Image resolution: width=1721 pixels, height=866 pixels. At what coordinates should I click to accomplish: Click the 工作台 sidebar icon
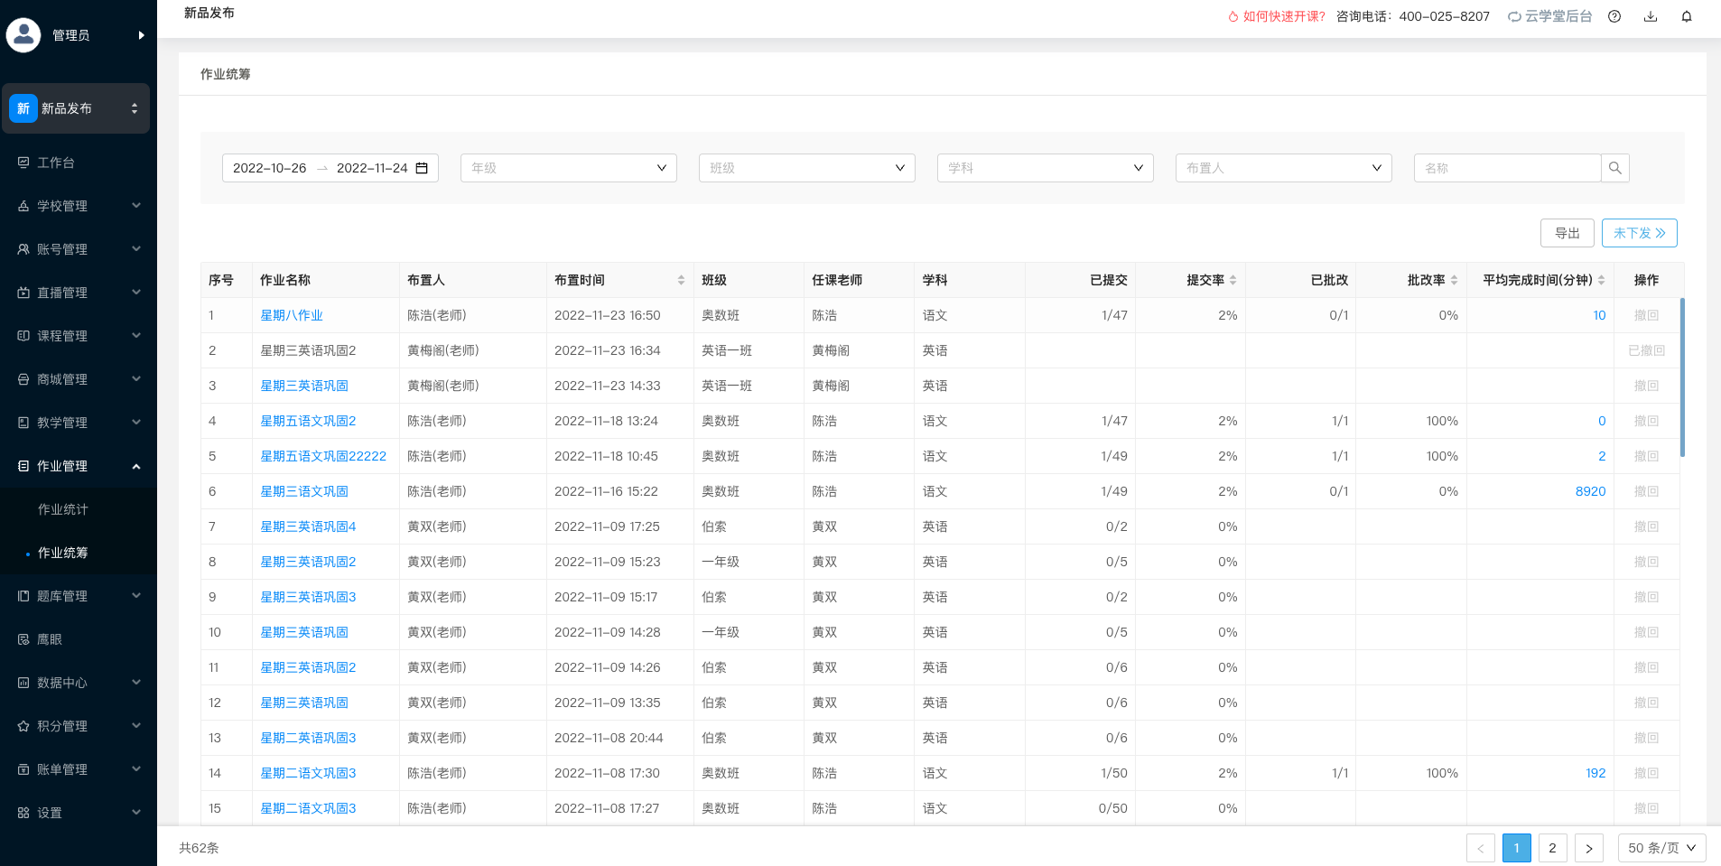pos(23,163)
